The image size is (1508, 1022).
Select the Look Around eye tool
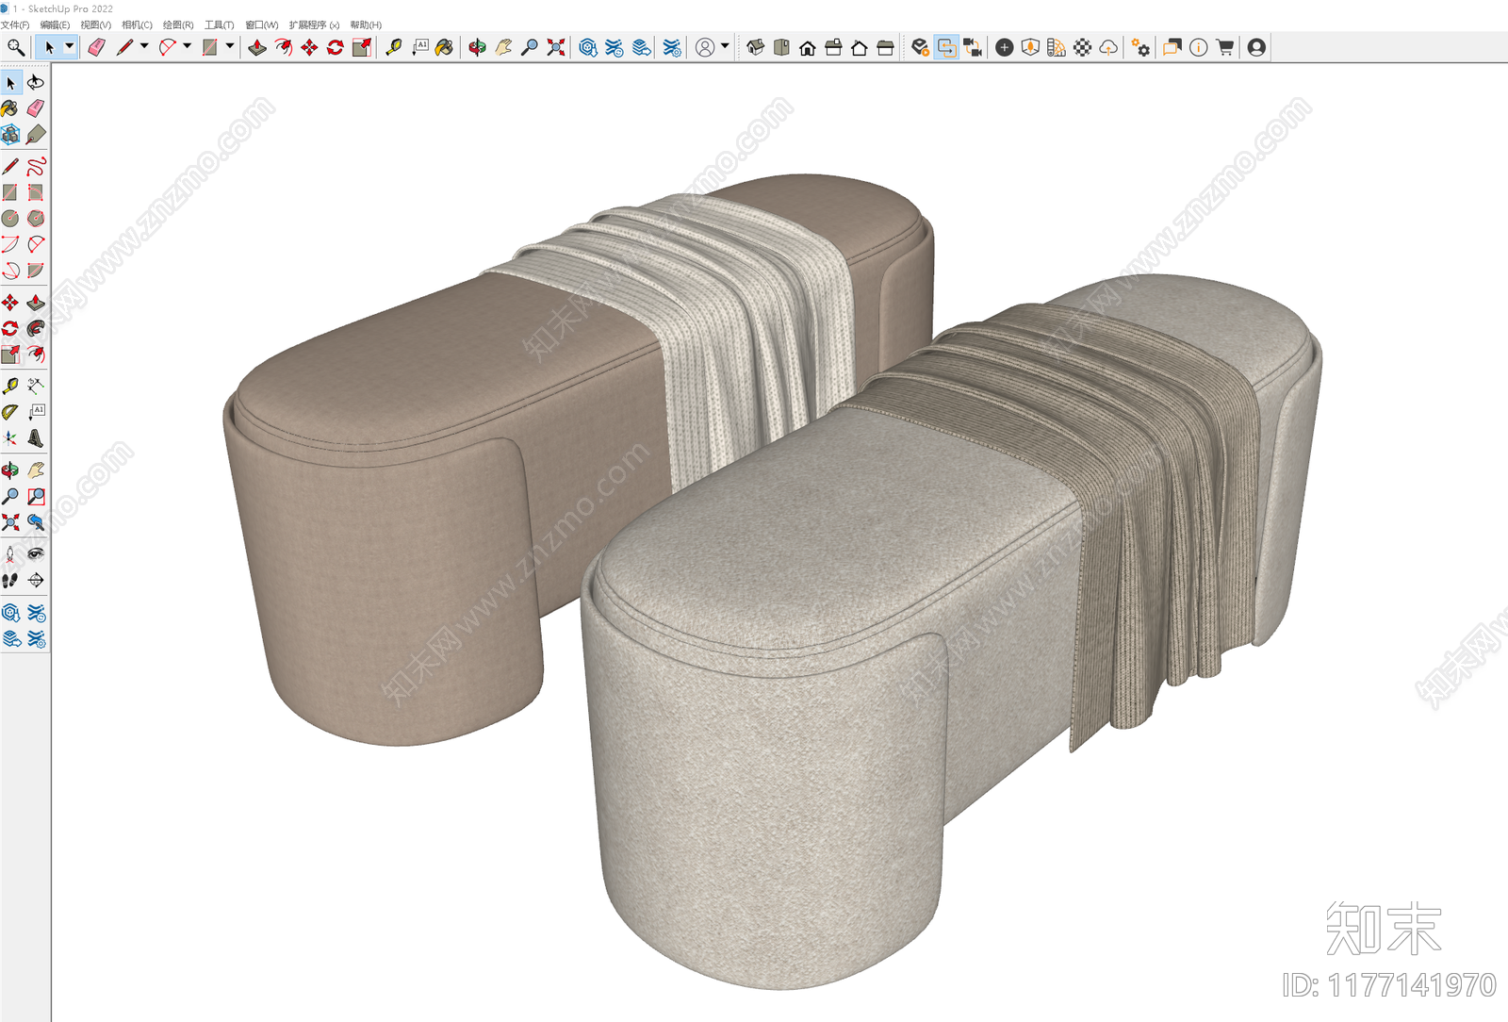[x=36, y=553]
